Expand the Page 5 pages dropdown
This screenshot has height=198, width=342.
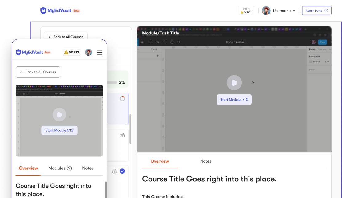click(x=155, y=49)
